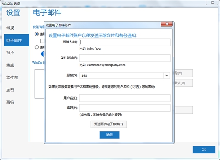Click the 用户名(E) input field
The width and height of the screenshot is (220, 160).
(x=125, y=98)
